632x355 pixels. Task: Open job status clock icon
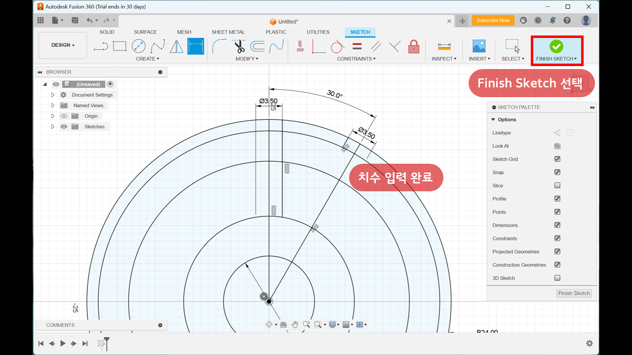point(538,20)
